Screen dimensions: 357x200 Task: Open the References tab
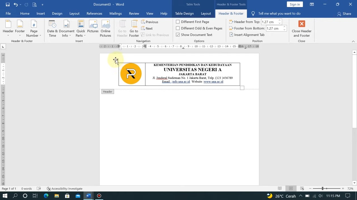pyautogui.click(x=94, y=13)
